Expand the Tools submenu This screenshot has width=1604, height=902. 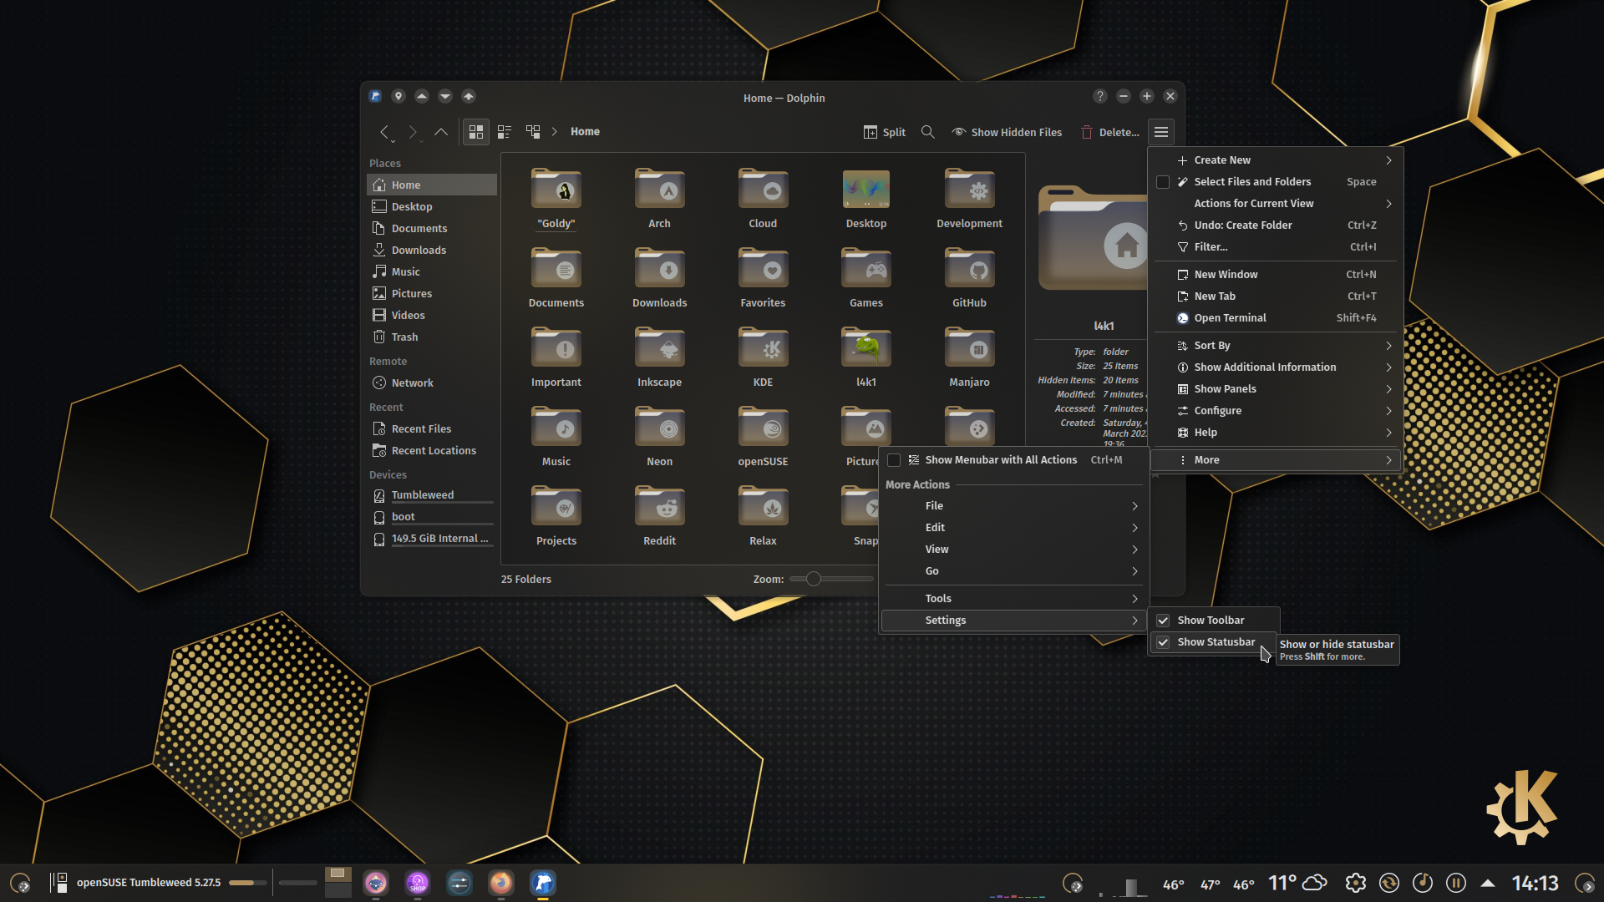point(1014,598)
